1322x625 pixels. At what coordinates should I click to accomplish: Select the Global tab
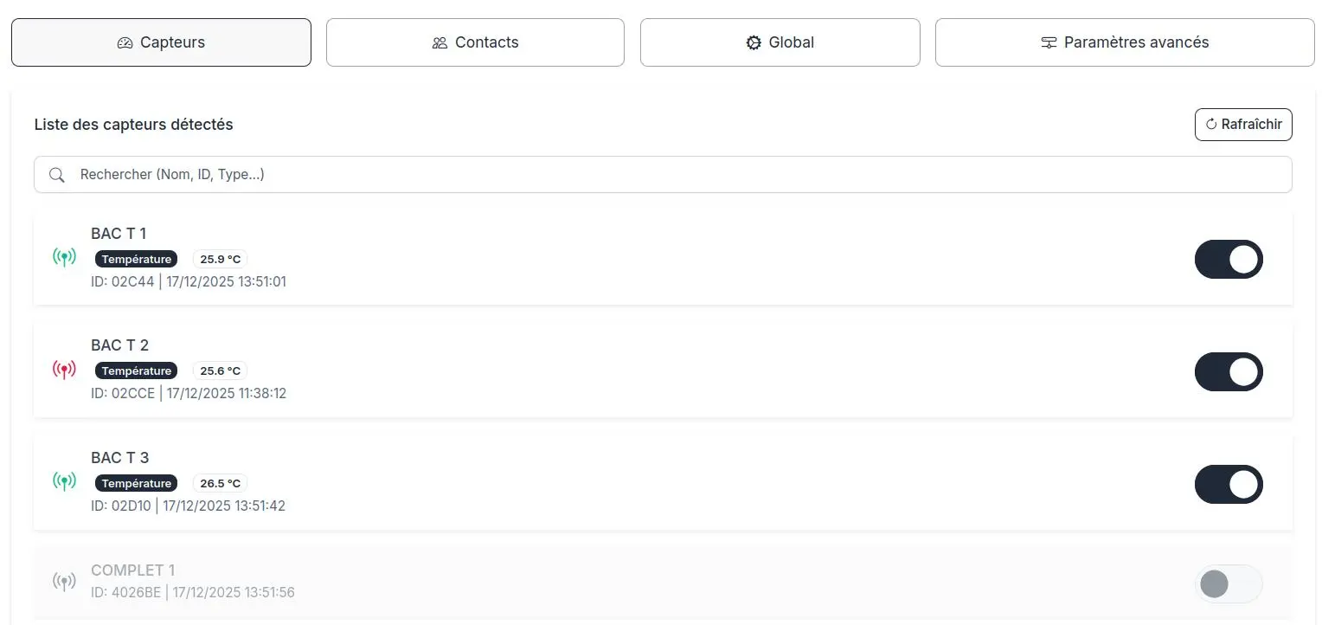pos(780,42)
